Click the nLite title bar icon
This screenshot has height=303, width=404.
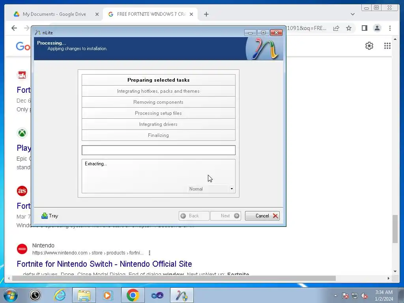pyautogui.click(x=37, y=32)
